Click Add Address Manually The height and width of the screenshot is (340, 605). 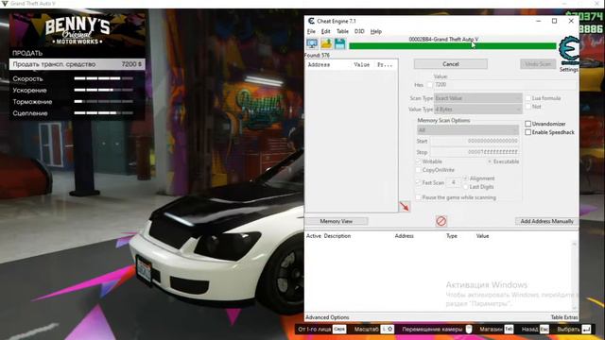point(546,221)
